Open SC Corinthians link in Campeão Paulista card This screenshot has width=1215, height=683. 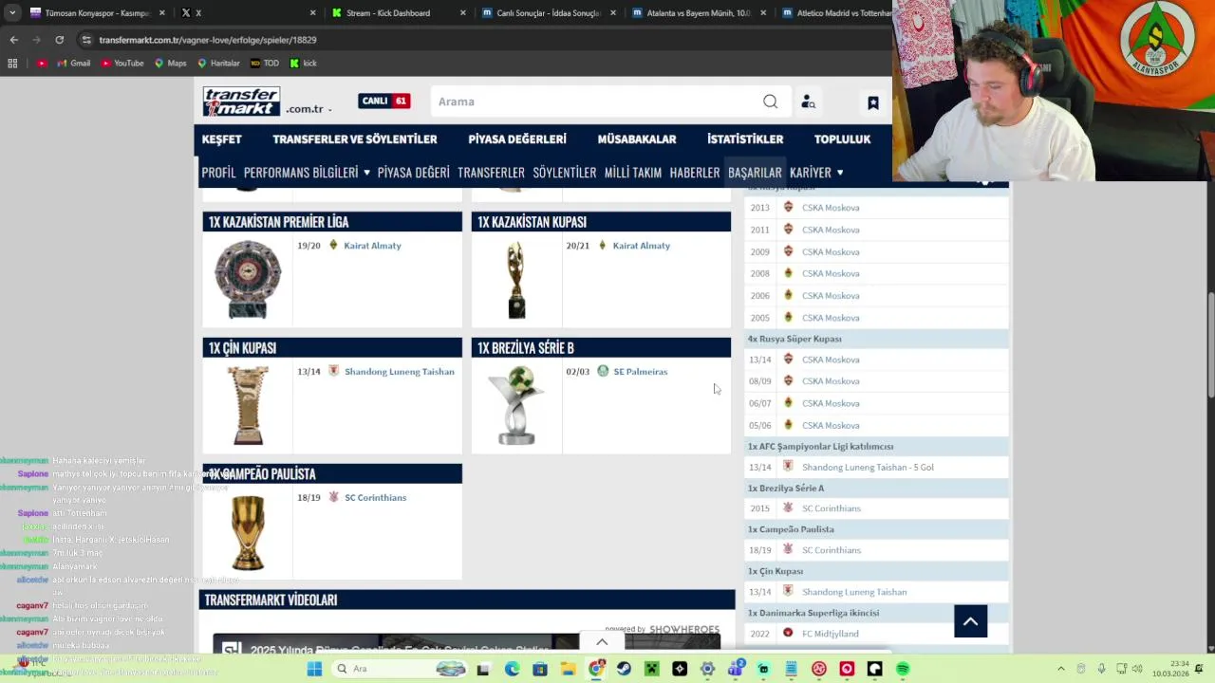point(375,498)
